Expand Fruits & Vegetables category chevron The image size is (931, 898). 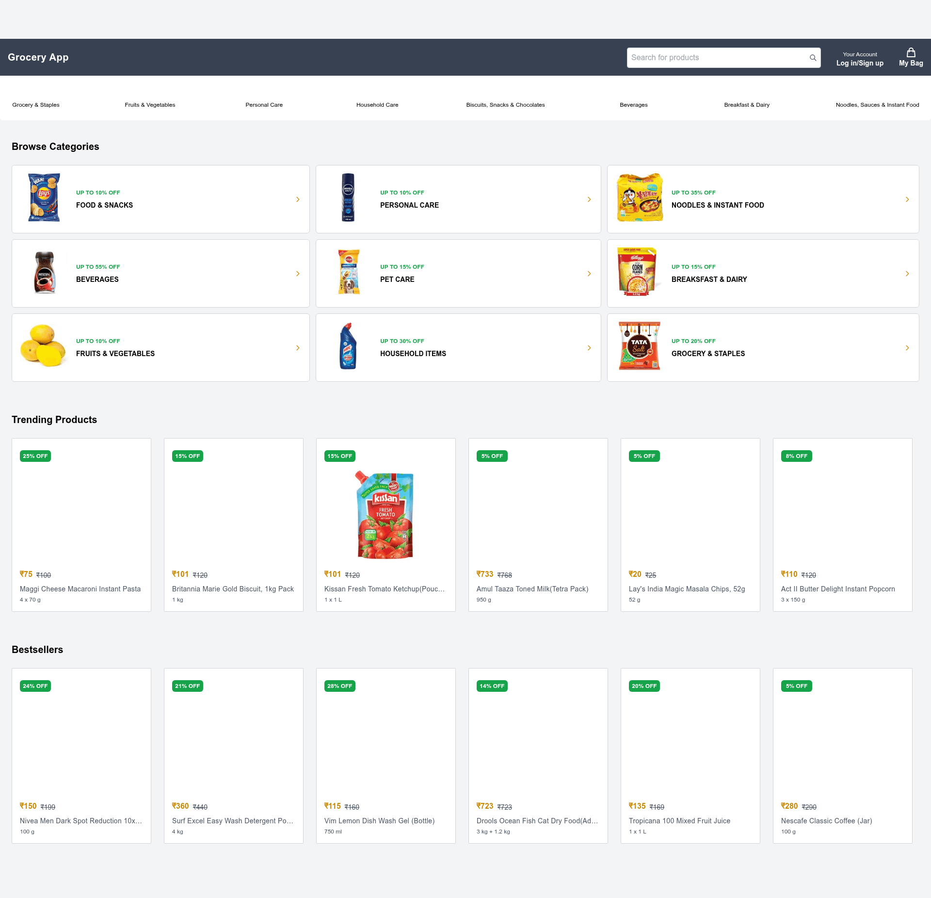coord(298,348)
